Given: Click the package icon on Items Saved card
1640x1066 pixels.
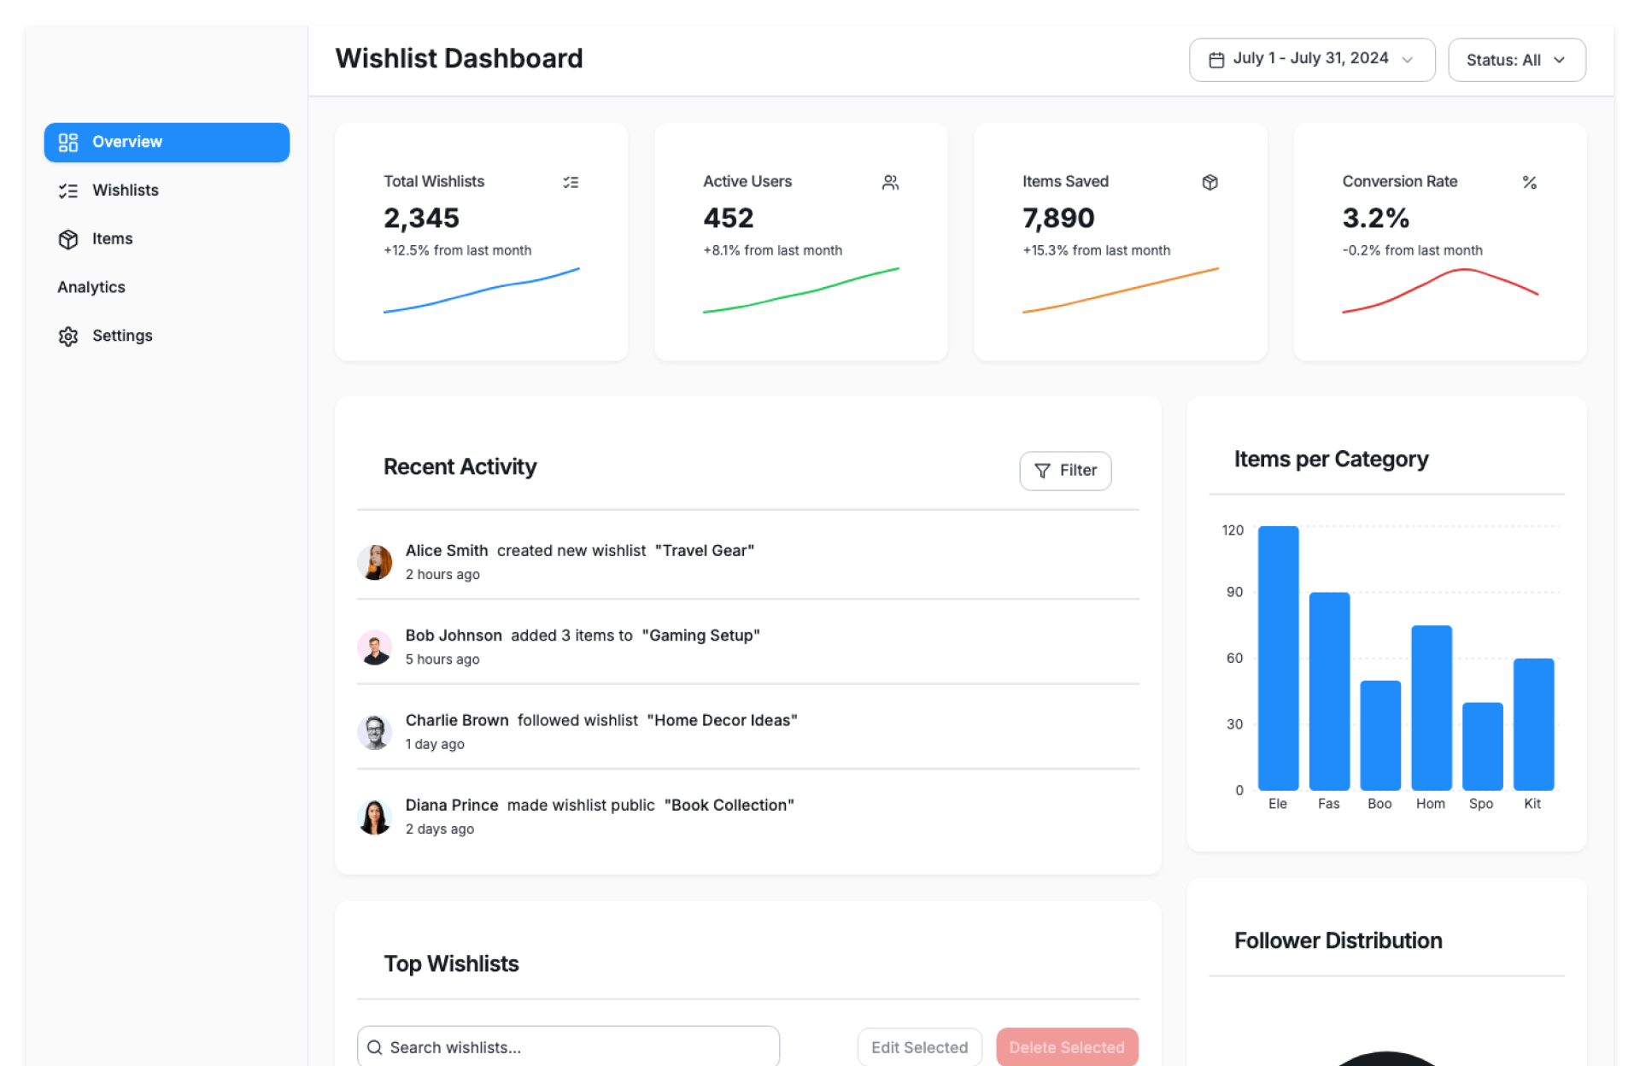Looking at the screenshot, I should point(1209,182).
